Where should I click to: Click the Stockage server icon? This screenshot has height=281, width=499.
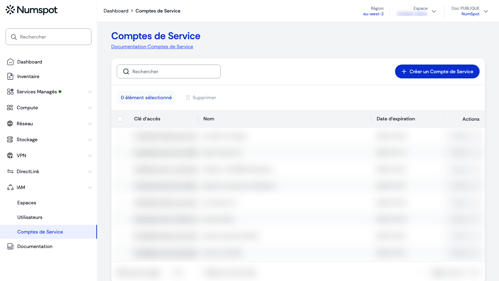coord(10,139)
